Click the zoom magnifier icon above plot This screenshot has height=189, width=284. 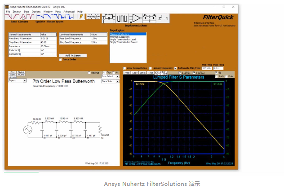[157, 73]
